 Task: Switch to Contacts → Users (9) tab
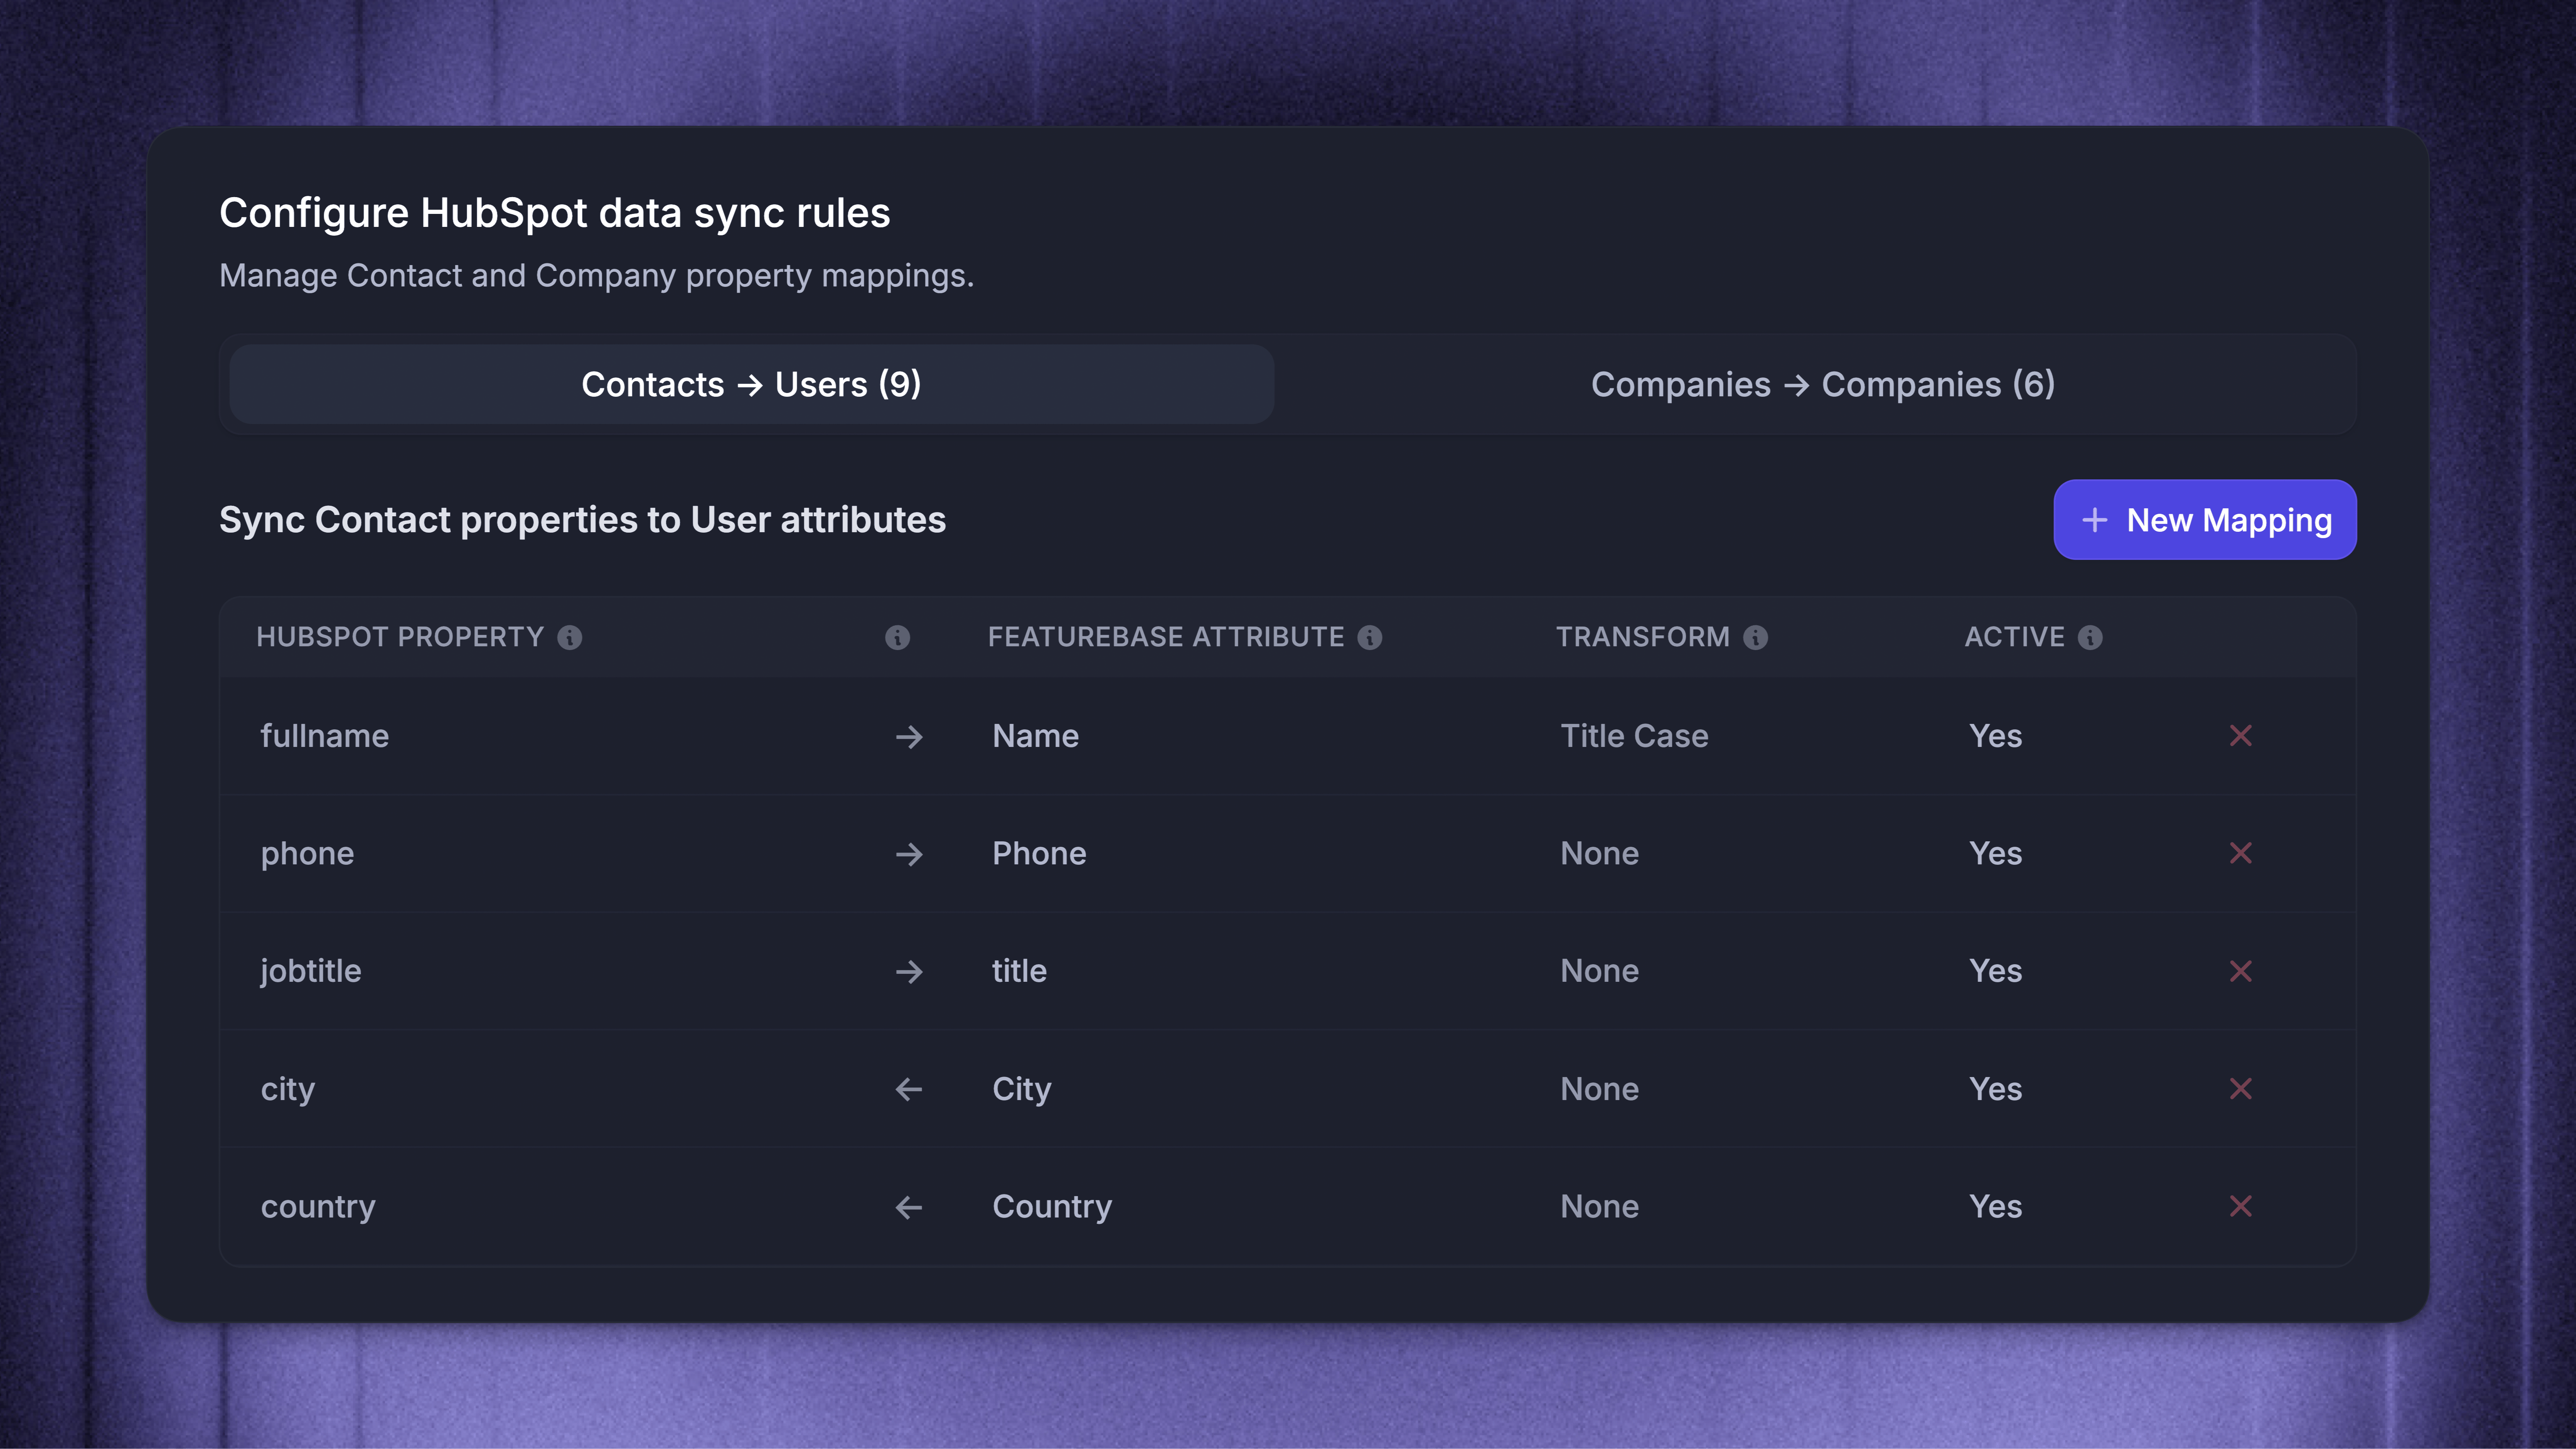click(752, 384)
